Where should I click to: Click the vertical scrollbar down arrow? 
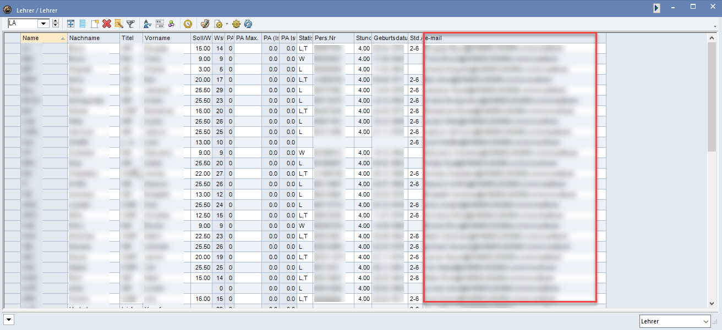(x=712, y=303)
